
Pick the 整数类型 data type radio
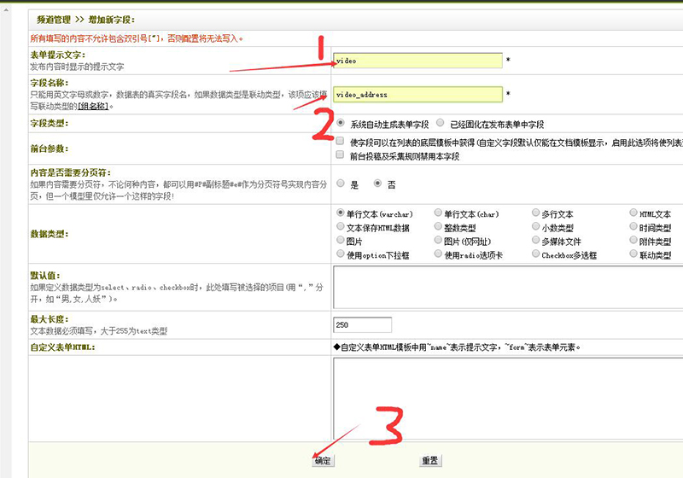438,227
